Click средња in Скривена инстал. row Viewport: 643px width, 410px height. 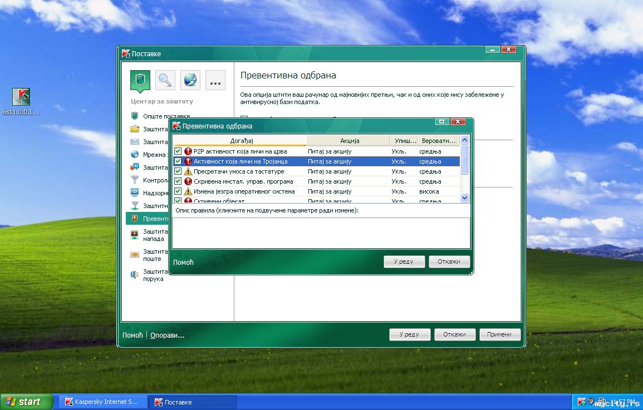click(430, 181)
